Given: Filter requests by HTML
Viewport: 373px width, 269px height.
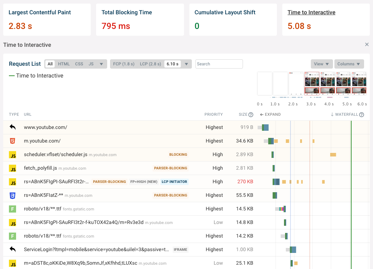Looking at the screenshot, I should click(64, 64).
